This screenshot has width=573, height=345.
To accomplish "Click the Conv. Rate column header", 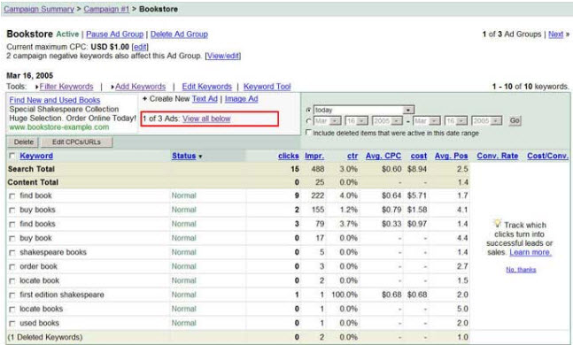I will [x=498, y=156].
